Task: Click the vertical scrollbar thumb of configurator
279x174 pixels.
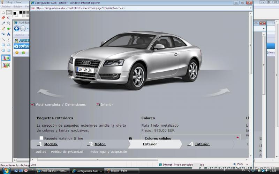Action: click(x=250, y=45)
